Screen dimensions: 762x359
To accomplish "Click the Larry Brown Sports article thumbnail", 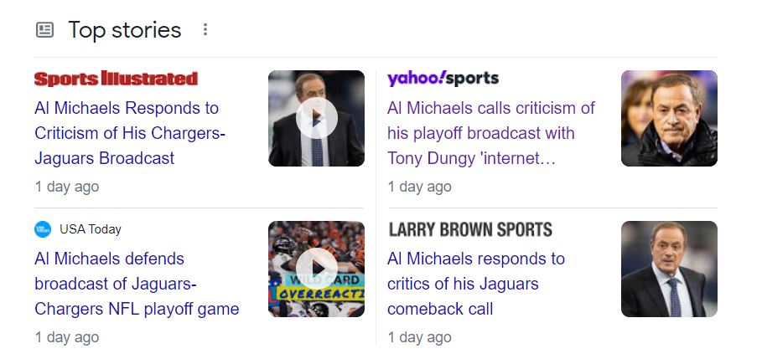I will [x=669, y=269].
